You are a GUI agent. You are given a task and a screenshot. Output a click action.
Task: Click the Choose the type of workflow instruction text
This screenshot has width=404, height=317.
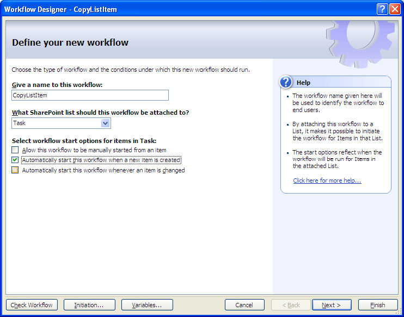(x=131, y=70)
